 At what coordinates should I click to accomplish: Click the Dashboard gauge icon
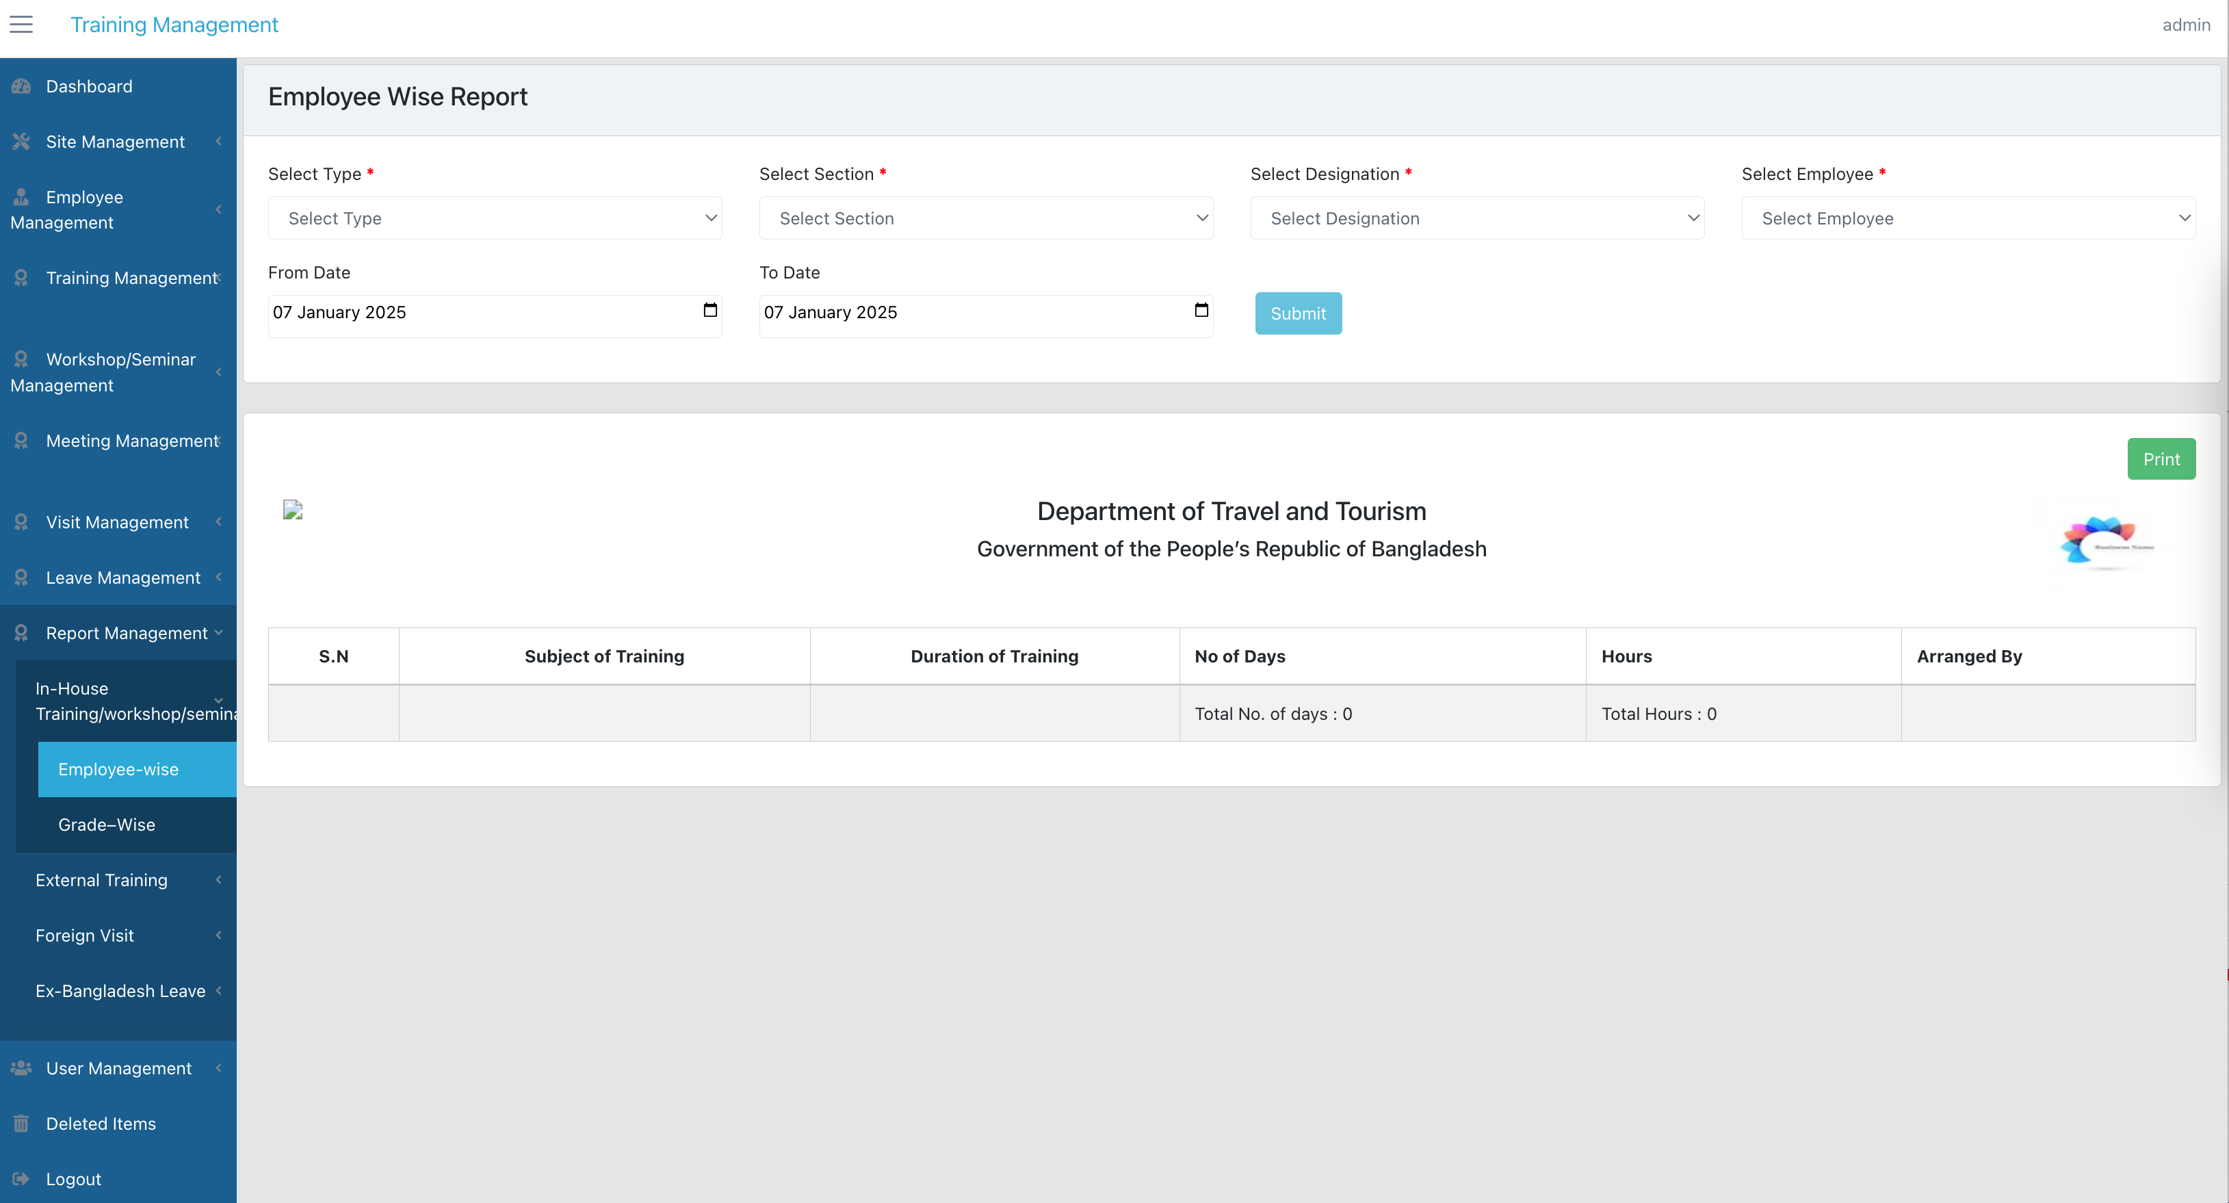pyautogui.click(x=21, y=86)
